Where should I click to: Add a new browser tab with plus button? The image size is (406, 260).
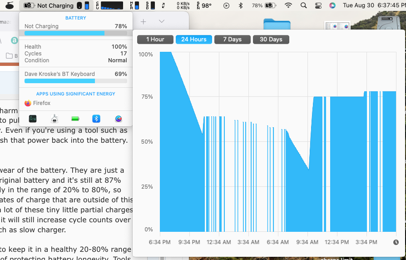(143, 21)
